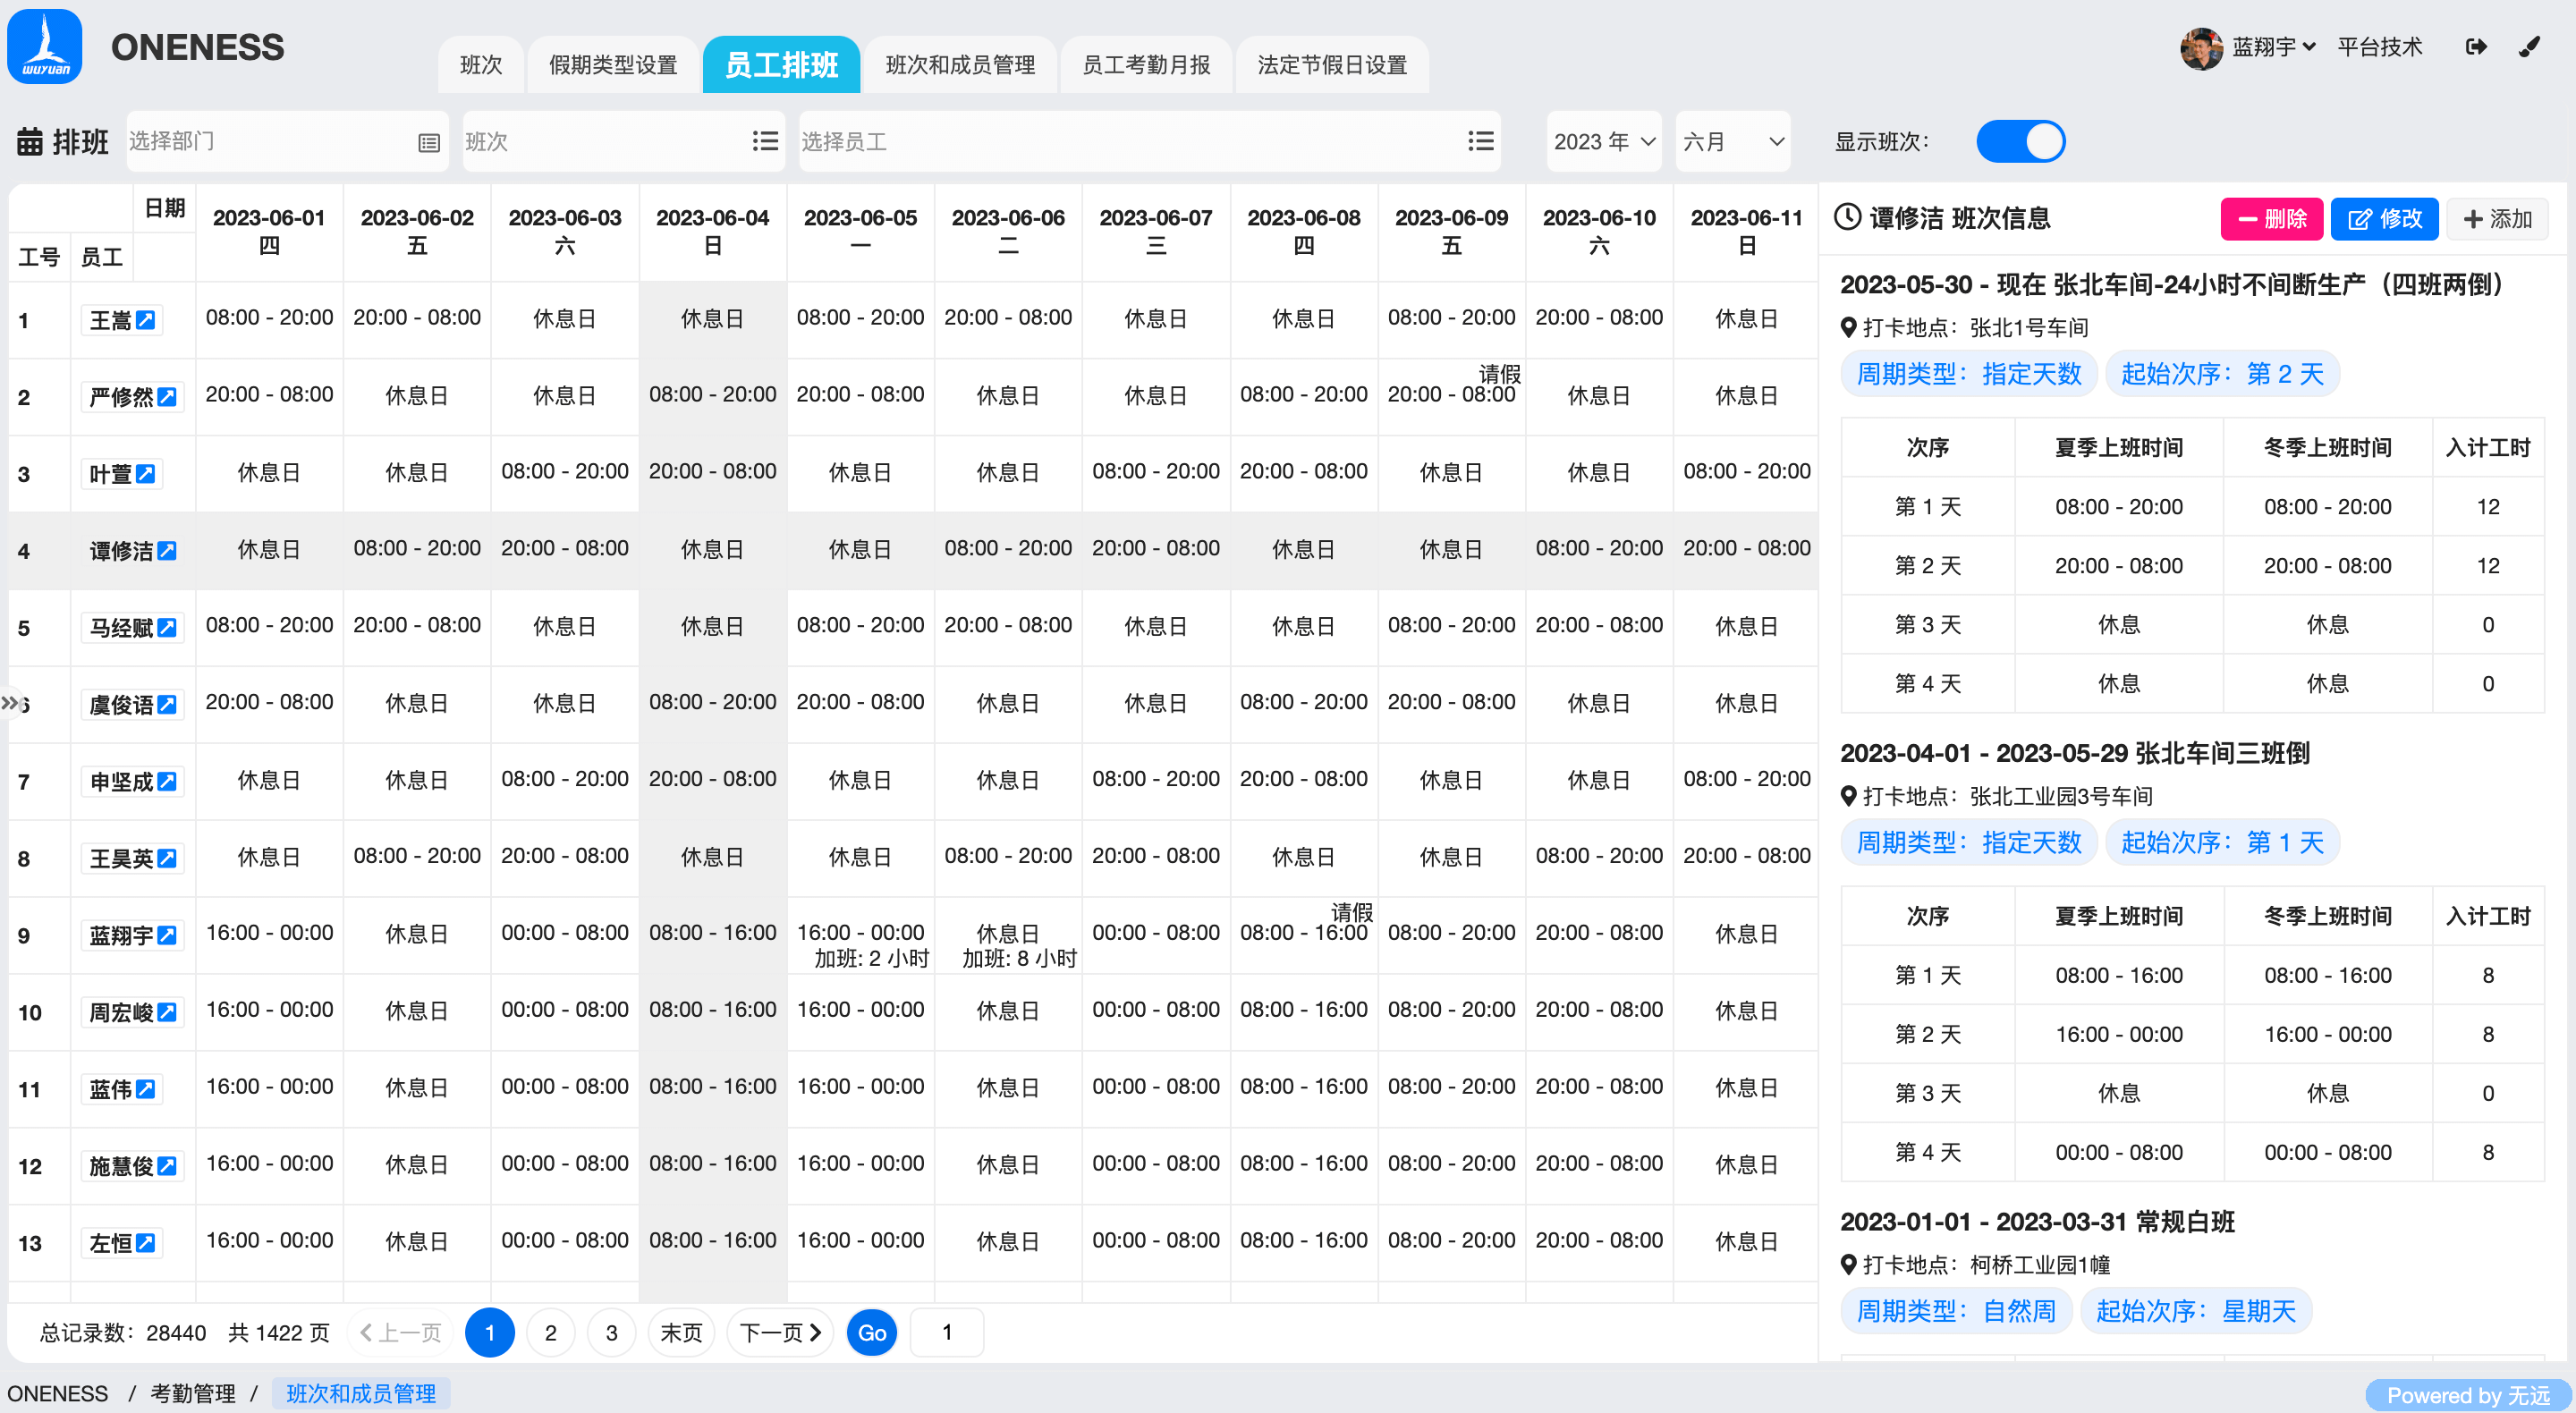Click list icon in 选择员工 field

coord(1480,142)
